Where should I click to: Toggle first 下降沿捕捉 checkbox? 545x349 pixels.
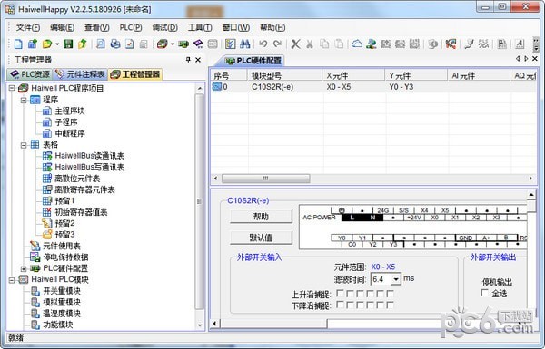341,305
